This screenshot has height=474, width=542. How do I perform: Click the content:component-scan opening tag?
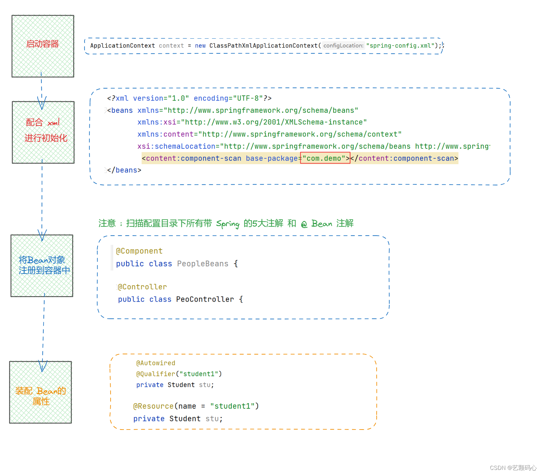(x=245, y=158)
